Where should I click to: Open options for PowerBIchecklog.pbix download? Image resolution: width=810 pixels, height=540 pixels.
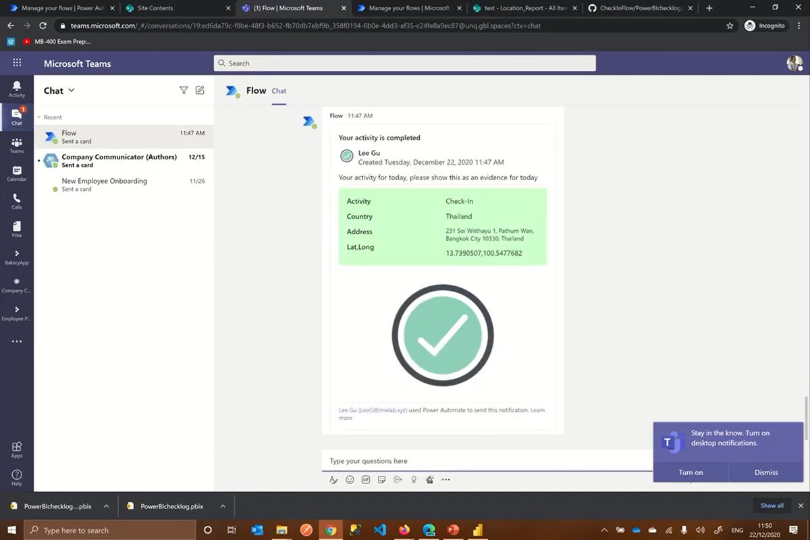(222, 506)
